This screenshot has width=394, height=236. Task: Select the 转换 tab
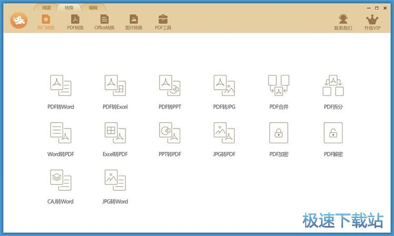pos(69,8)
